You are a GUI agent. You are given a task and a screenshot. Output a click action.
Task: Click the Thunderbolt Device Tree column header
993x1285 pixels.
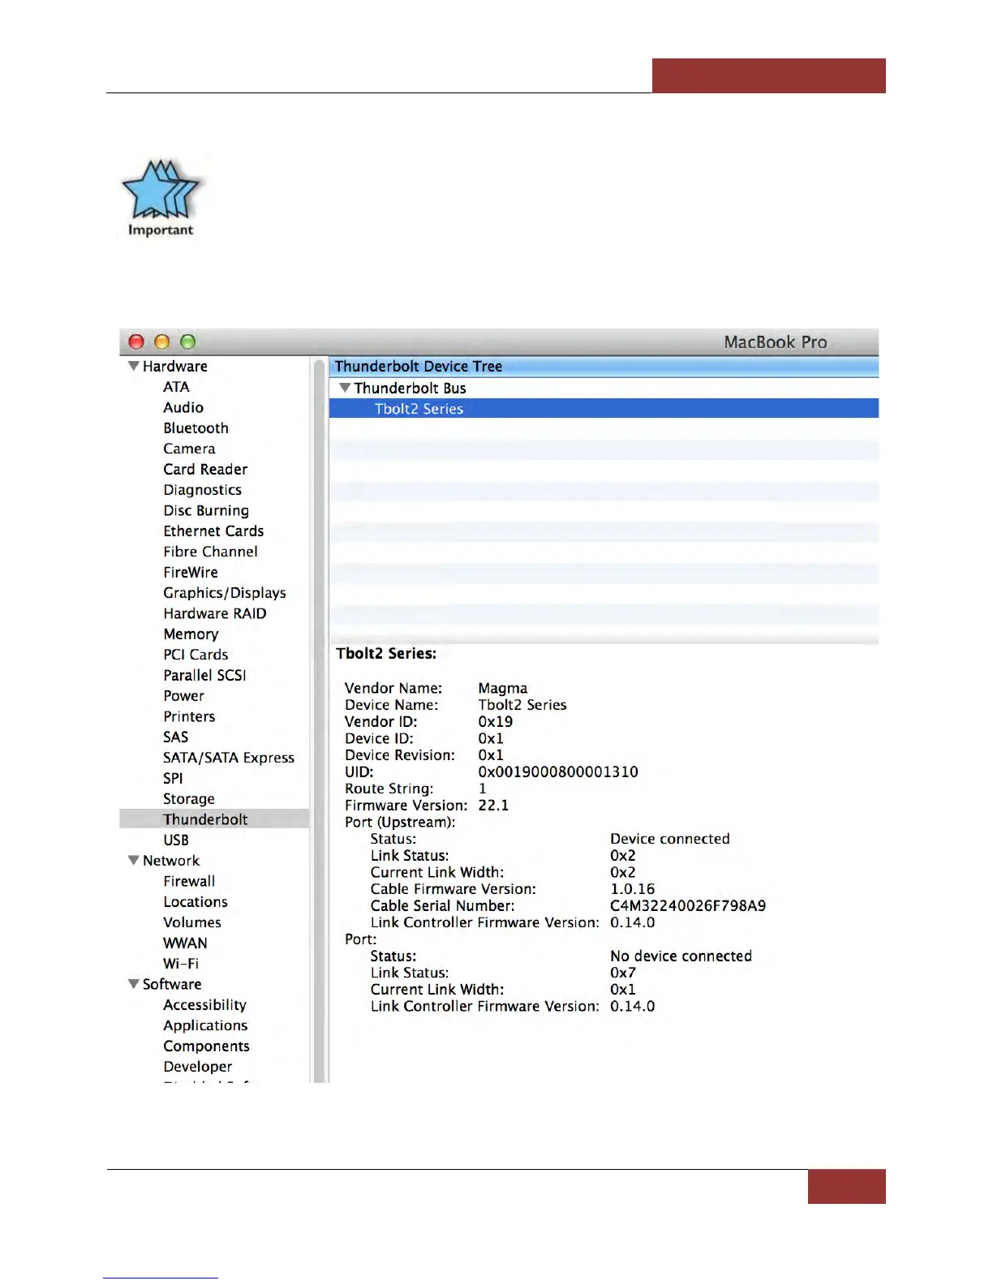coord(604,366)
